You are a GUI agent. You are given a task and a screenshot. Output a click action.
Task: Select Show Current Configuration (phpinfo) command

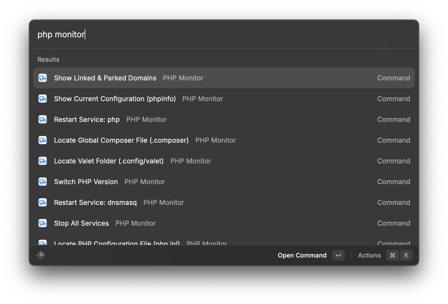click(224, 99)
